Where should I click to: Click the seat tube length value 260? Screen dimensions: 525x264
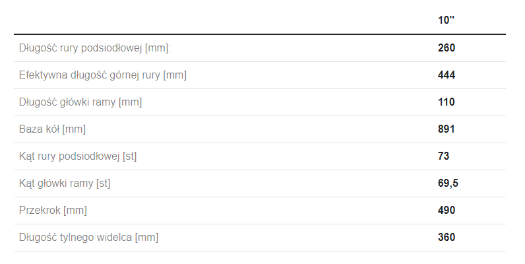(x=447, y=48)
